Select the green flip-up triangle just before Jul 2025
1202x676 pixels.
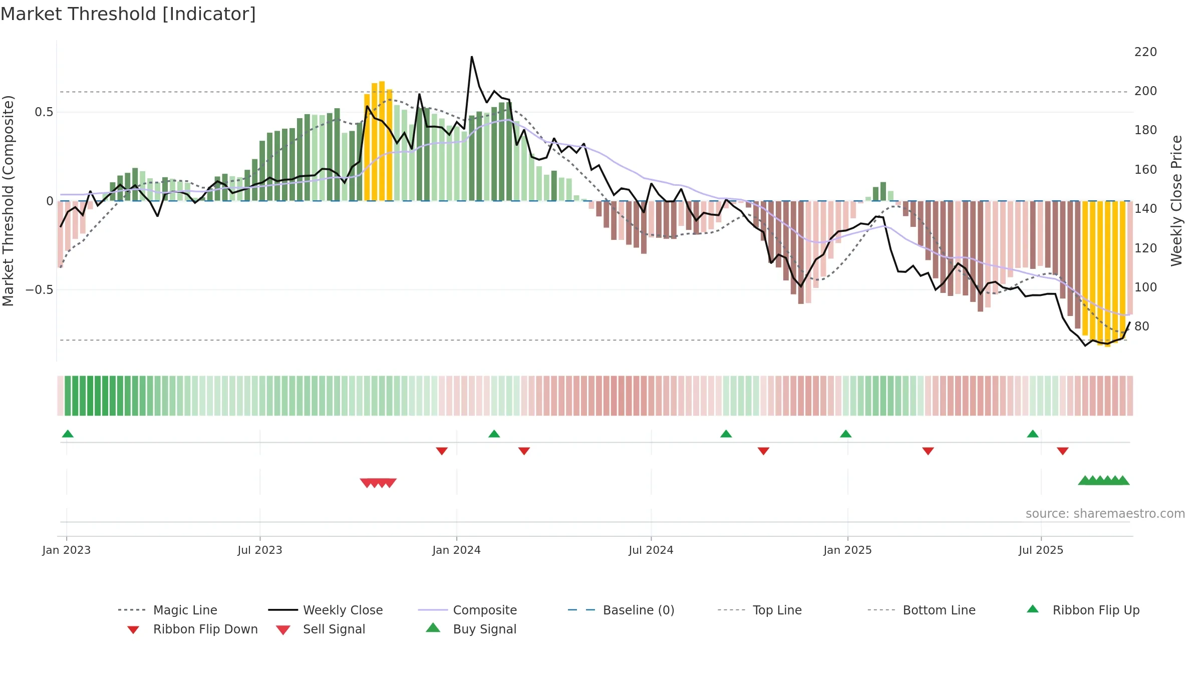click(1033, 434)
